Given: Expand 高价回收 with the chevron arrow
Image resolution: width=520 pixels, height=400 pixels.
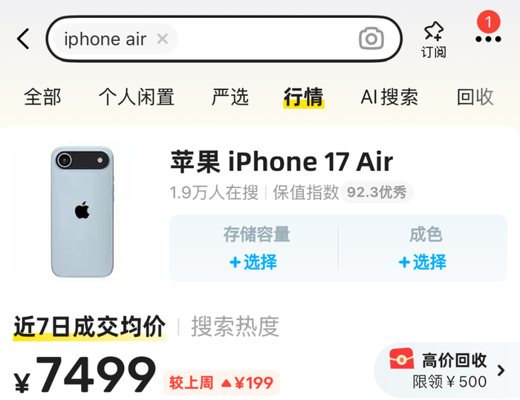Looking at the screenshot, I should 501,370.
